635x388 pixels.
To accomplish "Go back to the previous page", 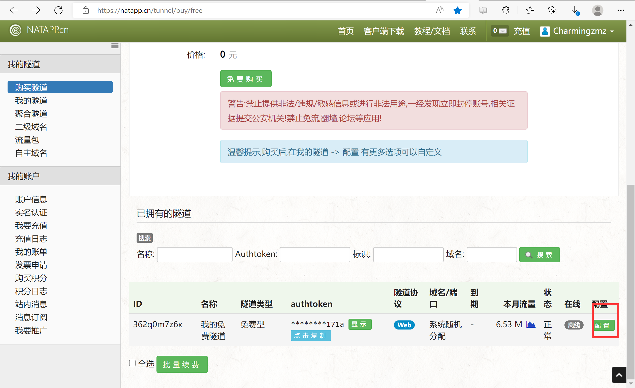I will pyautogui.click(x=14, y=10).
